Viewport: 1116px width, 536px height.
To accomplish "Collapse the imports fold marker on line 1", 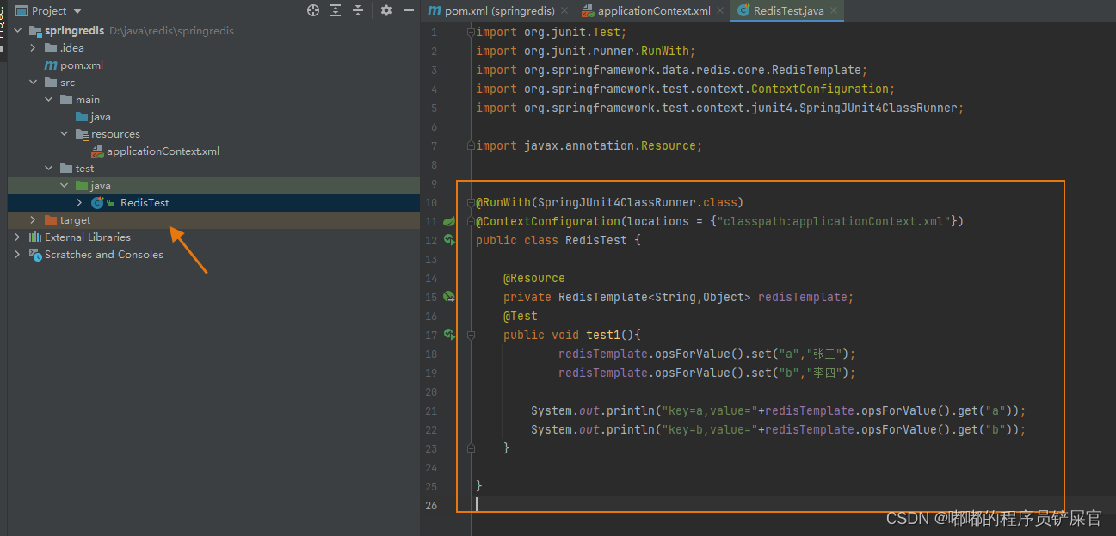I will pos(470,33).
